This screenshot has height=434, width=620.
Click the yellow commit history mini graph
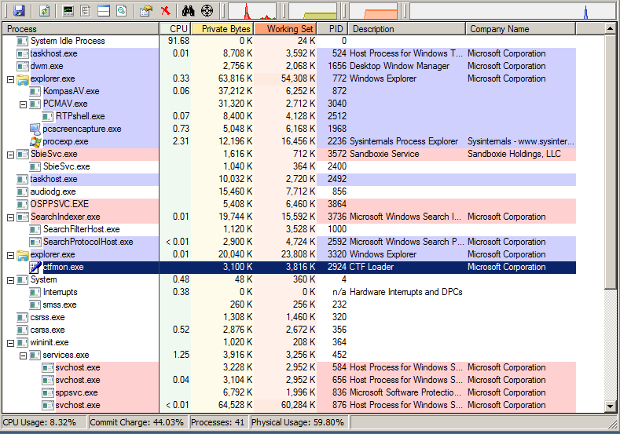313,11
